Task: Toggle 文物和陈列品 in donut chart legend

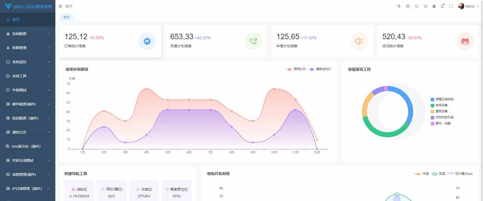Action: pyautogui.click(x=442, y=117)
